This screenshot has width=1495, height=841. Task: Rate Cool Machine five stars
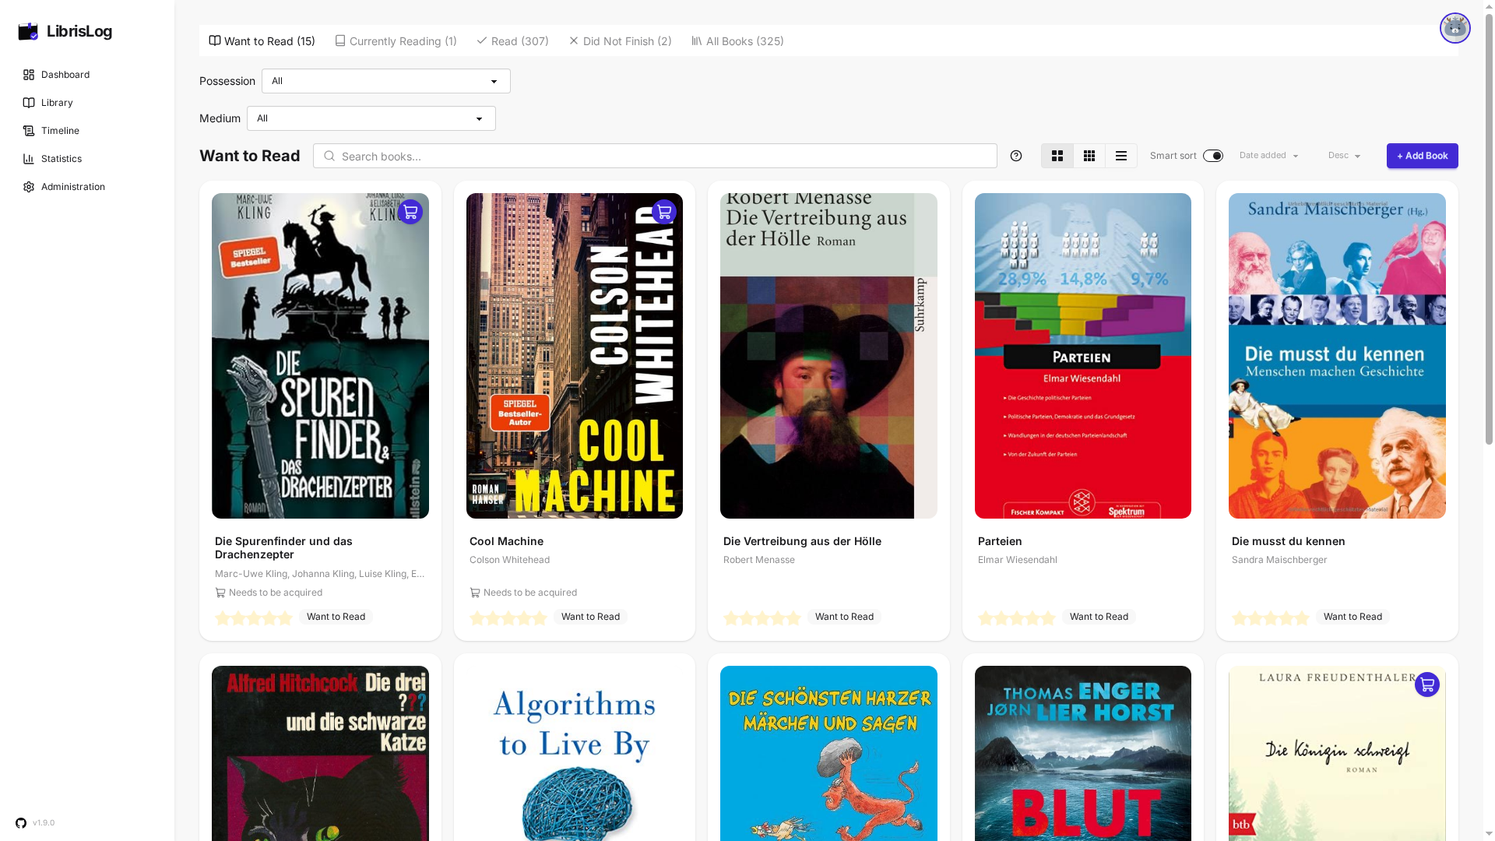point(540,618)
